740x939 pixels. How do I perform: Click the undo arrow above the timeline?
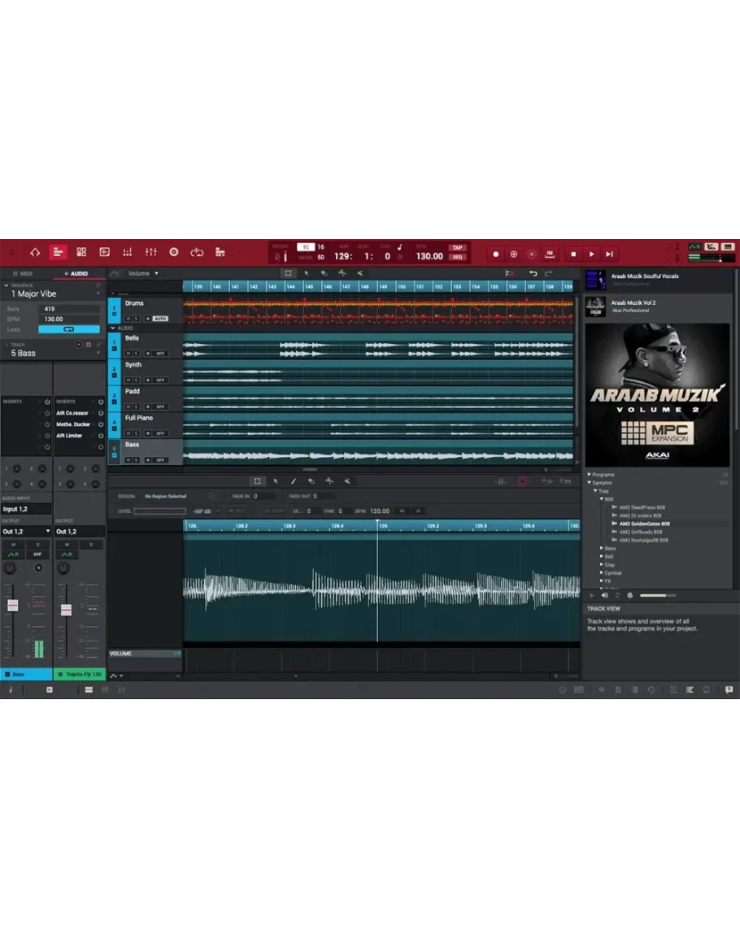point(533,274)
